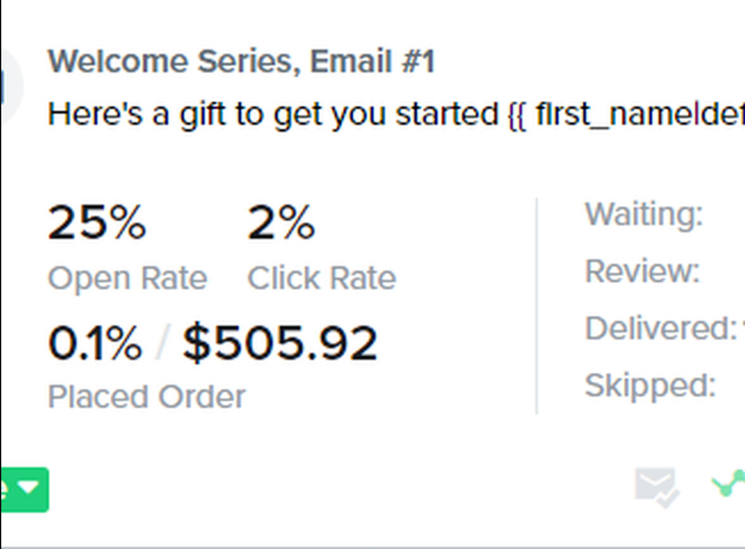This screenshot has width=745, height=549.
Task: Open the Welcome Series, Email #1 title
Action: click(x=241, y=62)
